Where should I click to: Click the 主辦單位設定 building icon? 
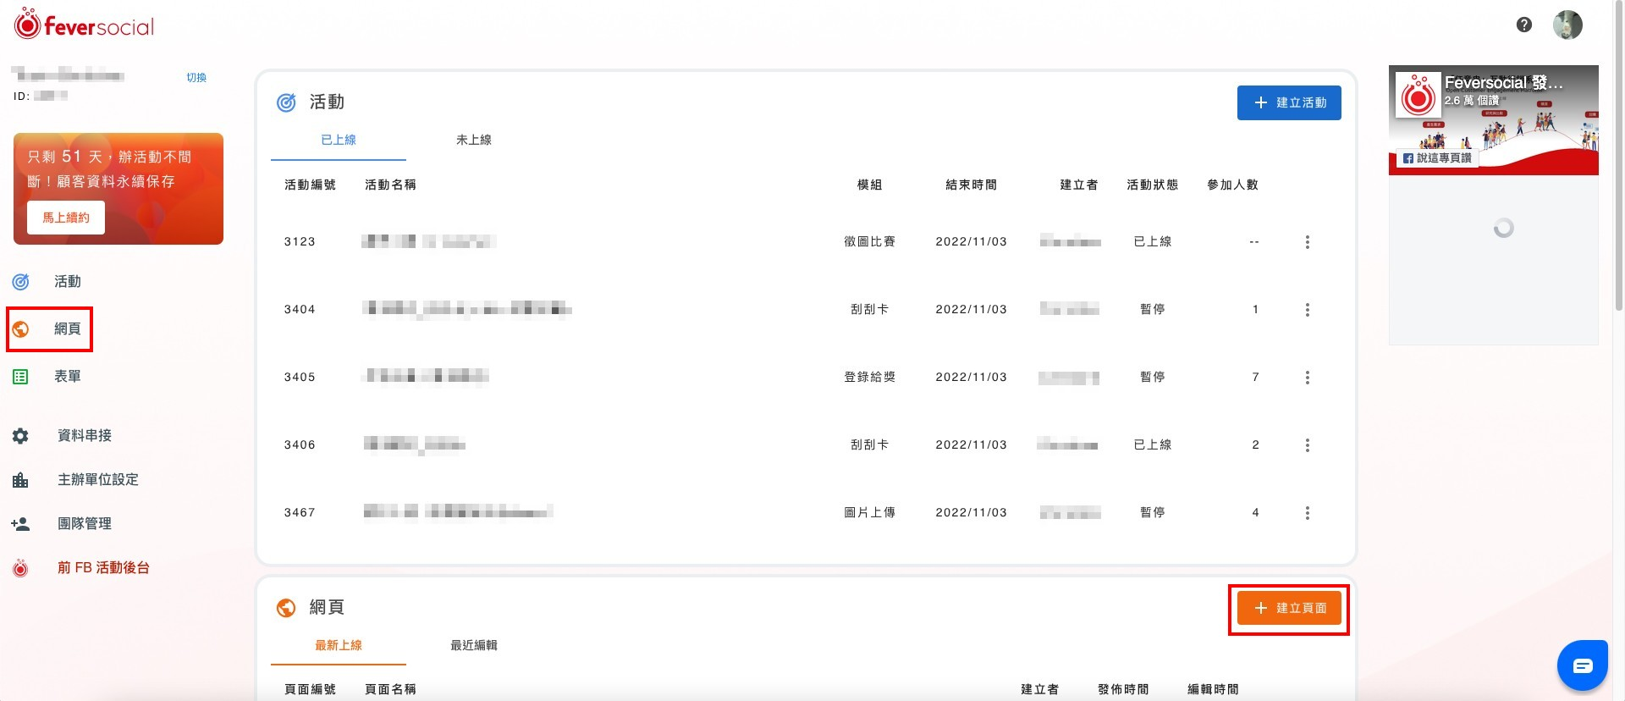coord(20,480)
